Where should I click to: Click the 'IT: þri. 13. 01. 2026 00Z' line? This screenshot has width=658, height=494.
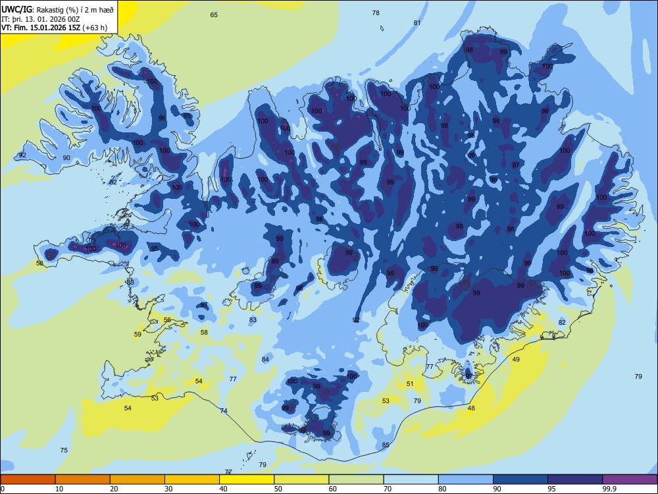[x=40, y=19]
